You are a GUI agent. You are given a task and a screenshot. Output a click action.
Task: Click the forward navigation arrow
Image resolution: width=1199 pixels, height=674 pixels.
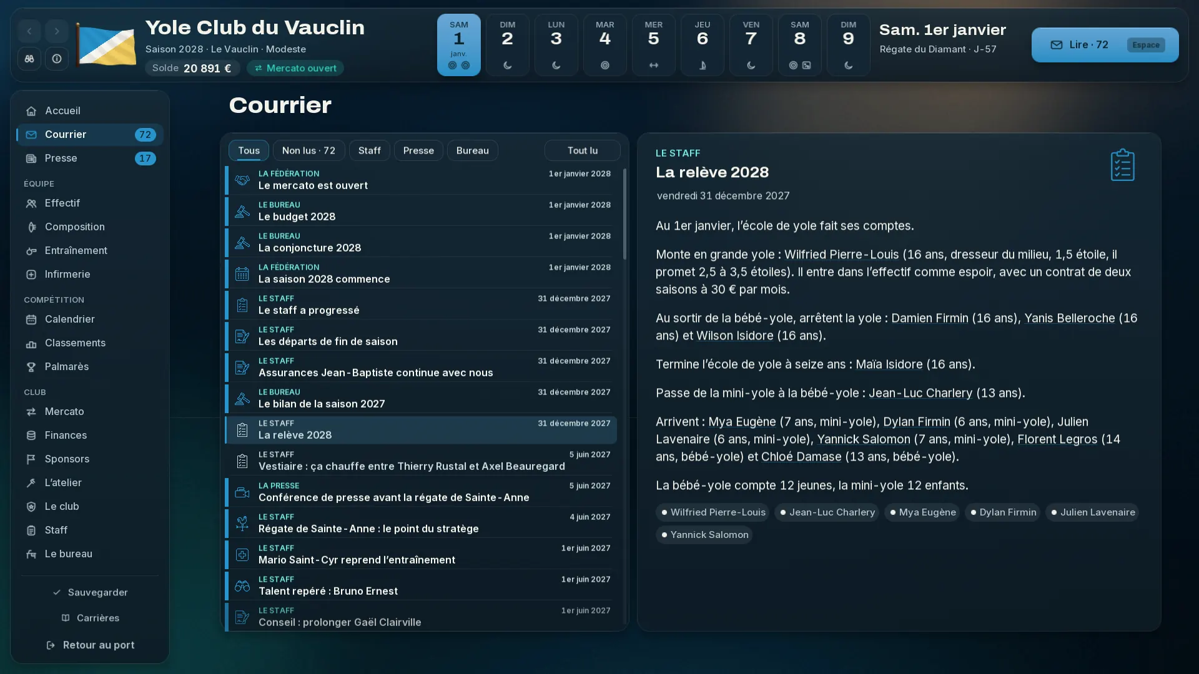tap(57, 31)
